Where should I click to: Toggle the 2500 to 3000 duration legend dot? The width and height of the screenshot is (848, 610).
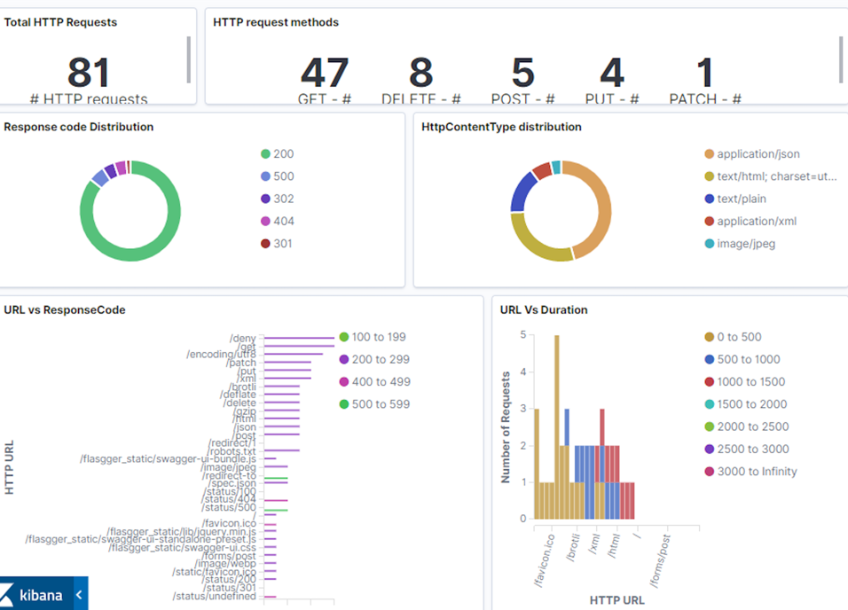(710, 449)
